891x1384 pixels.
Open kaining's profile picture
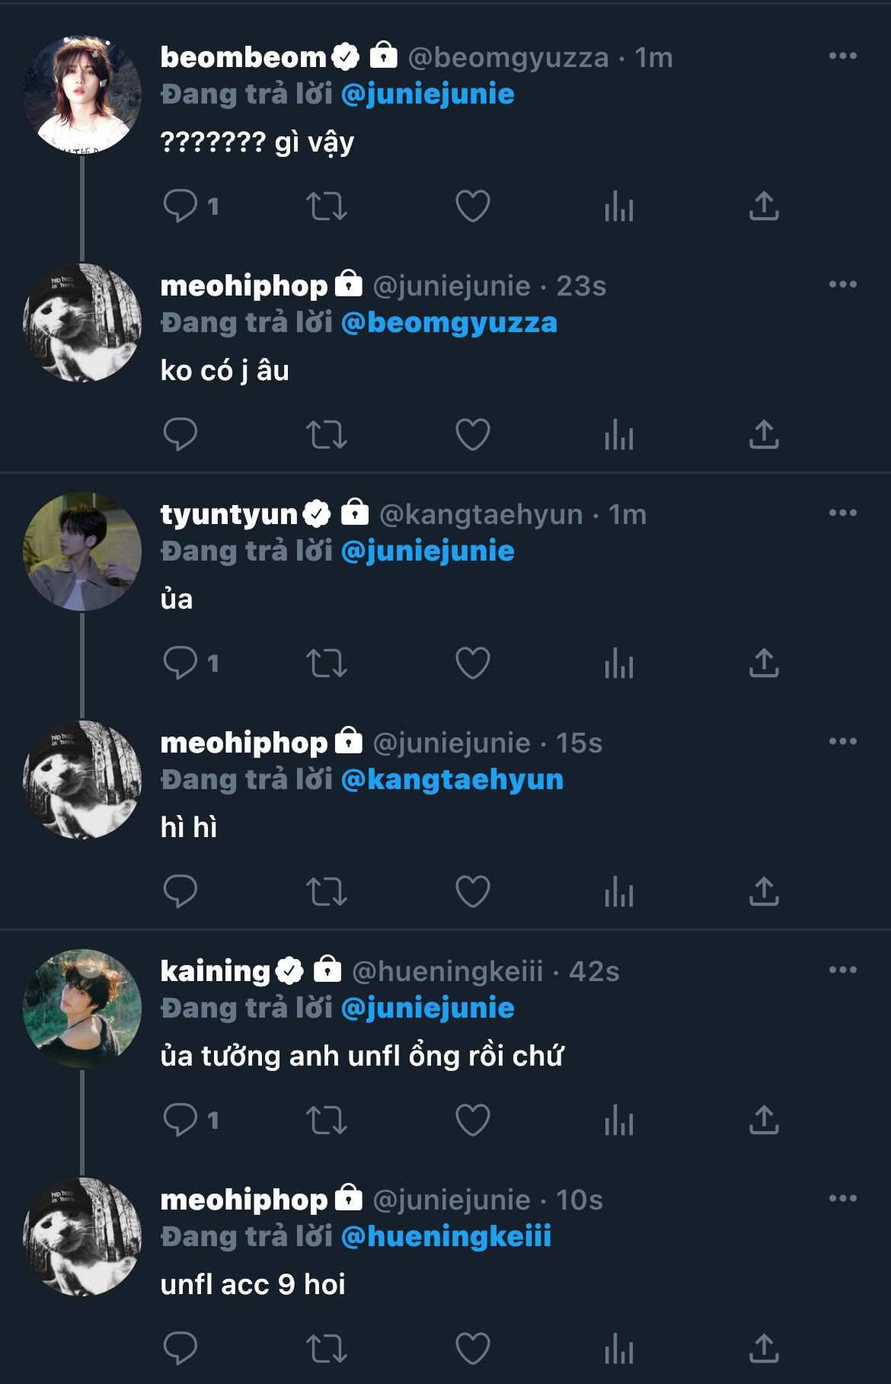[x=82, y=1008]
